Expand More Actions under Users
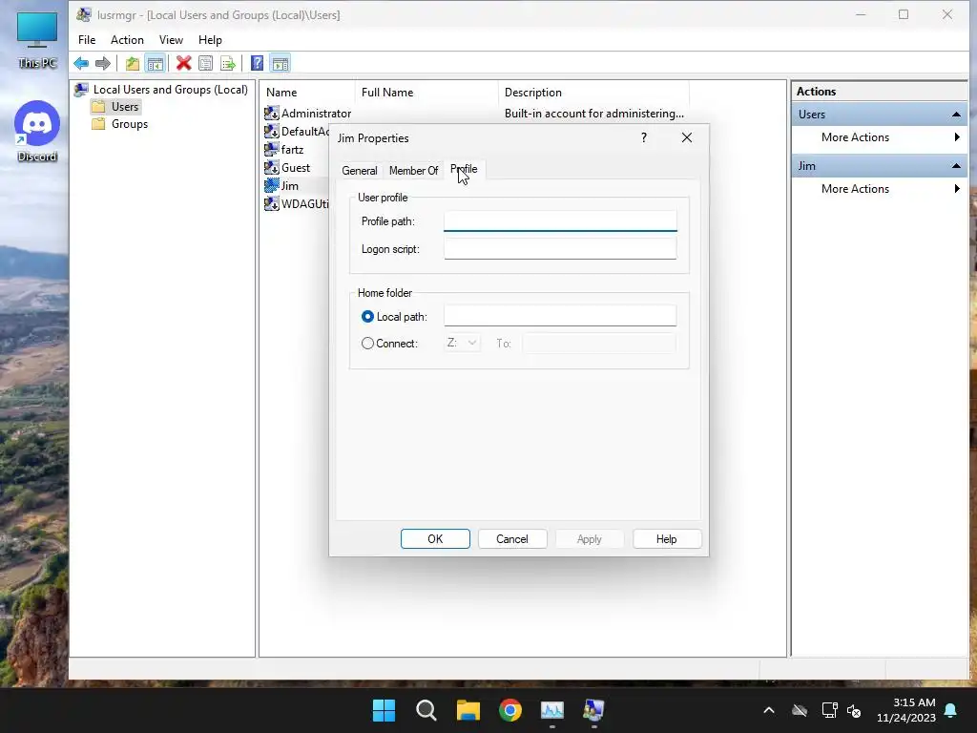 [x=880, y=137]
